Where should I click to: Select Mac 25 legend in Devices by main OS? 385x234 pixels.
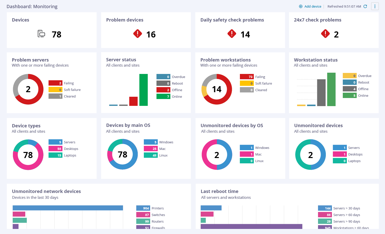(x=155, y=149)
